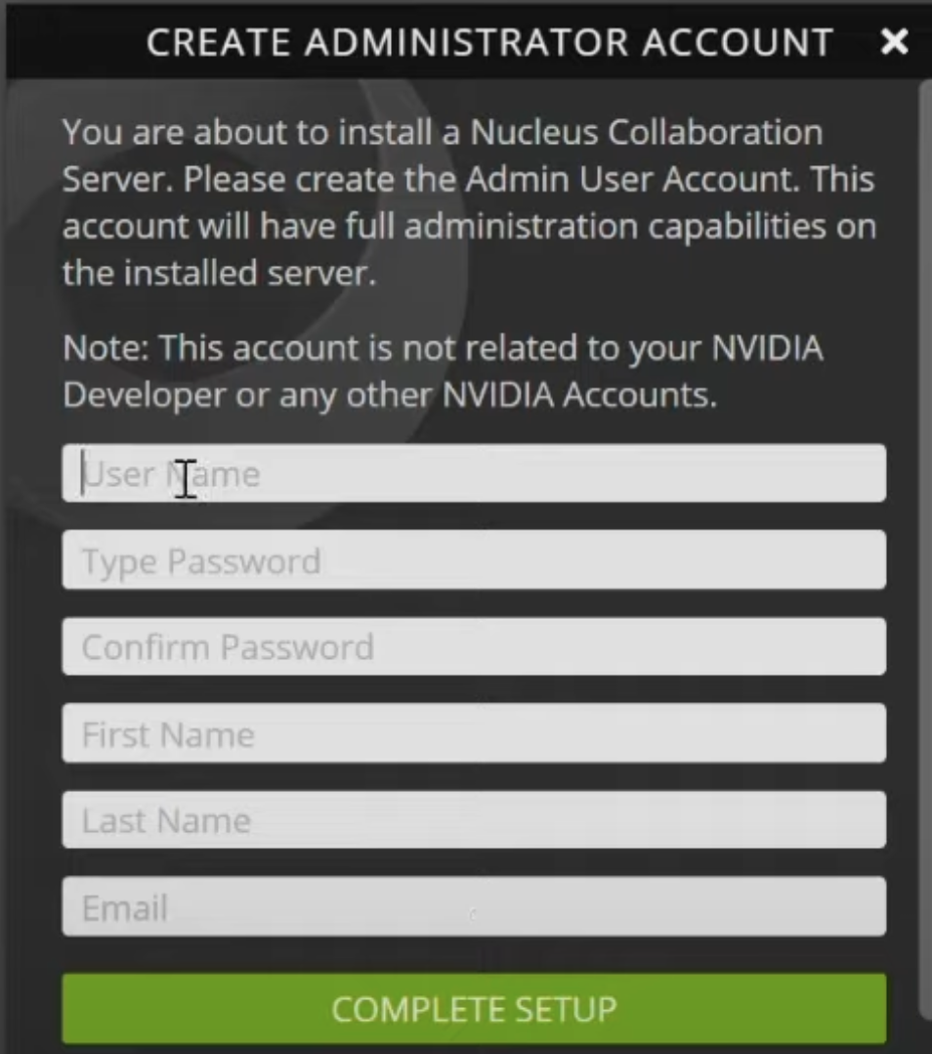The width and height of the screenshot is (932, 1054).
Task: Choose the field for the admin's surname
Action: point(474,819)
